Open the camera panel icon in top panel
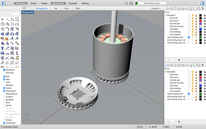This screenshot has height=129, width=206. click(183, 8)
